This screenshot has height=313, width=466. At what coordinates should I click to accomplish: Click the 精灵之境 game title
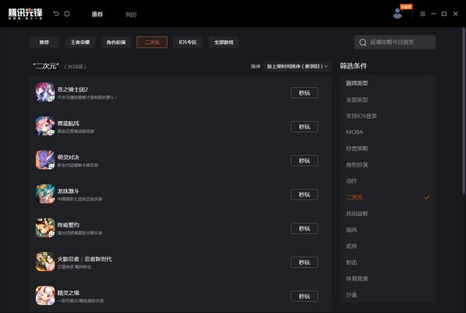pyautogui.click(x=68, y=293)
